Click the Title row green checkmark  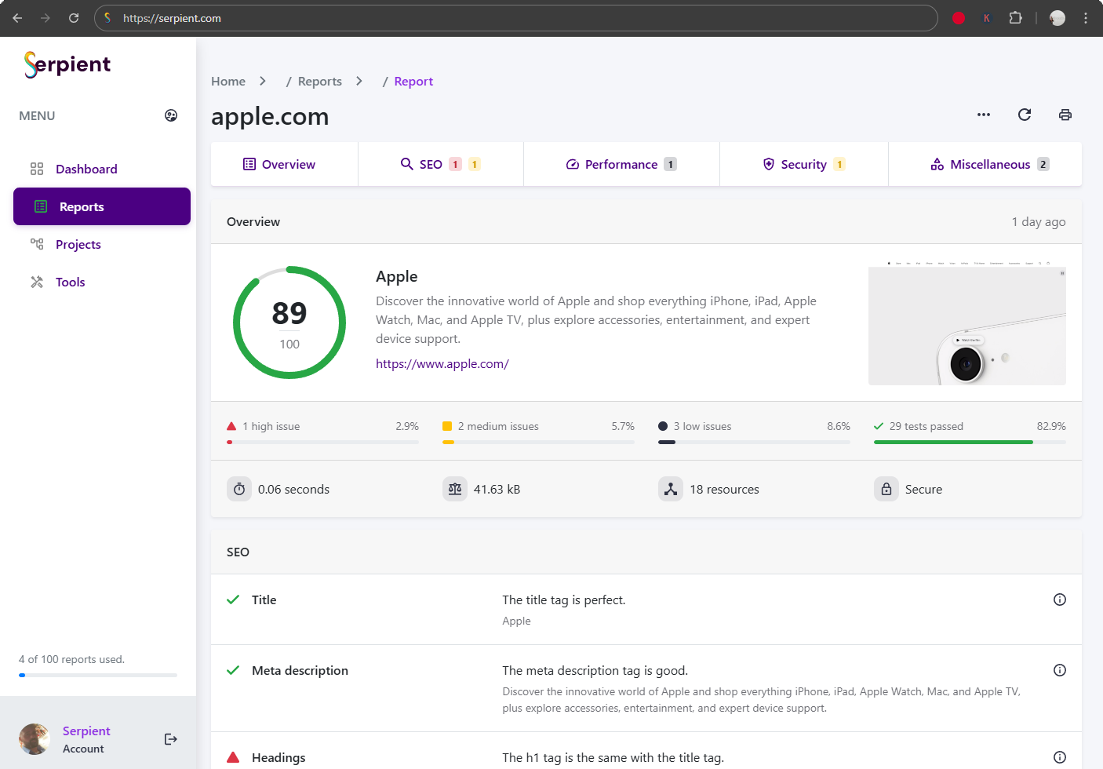pyautogui.click(x=233, y=600)
